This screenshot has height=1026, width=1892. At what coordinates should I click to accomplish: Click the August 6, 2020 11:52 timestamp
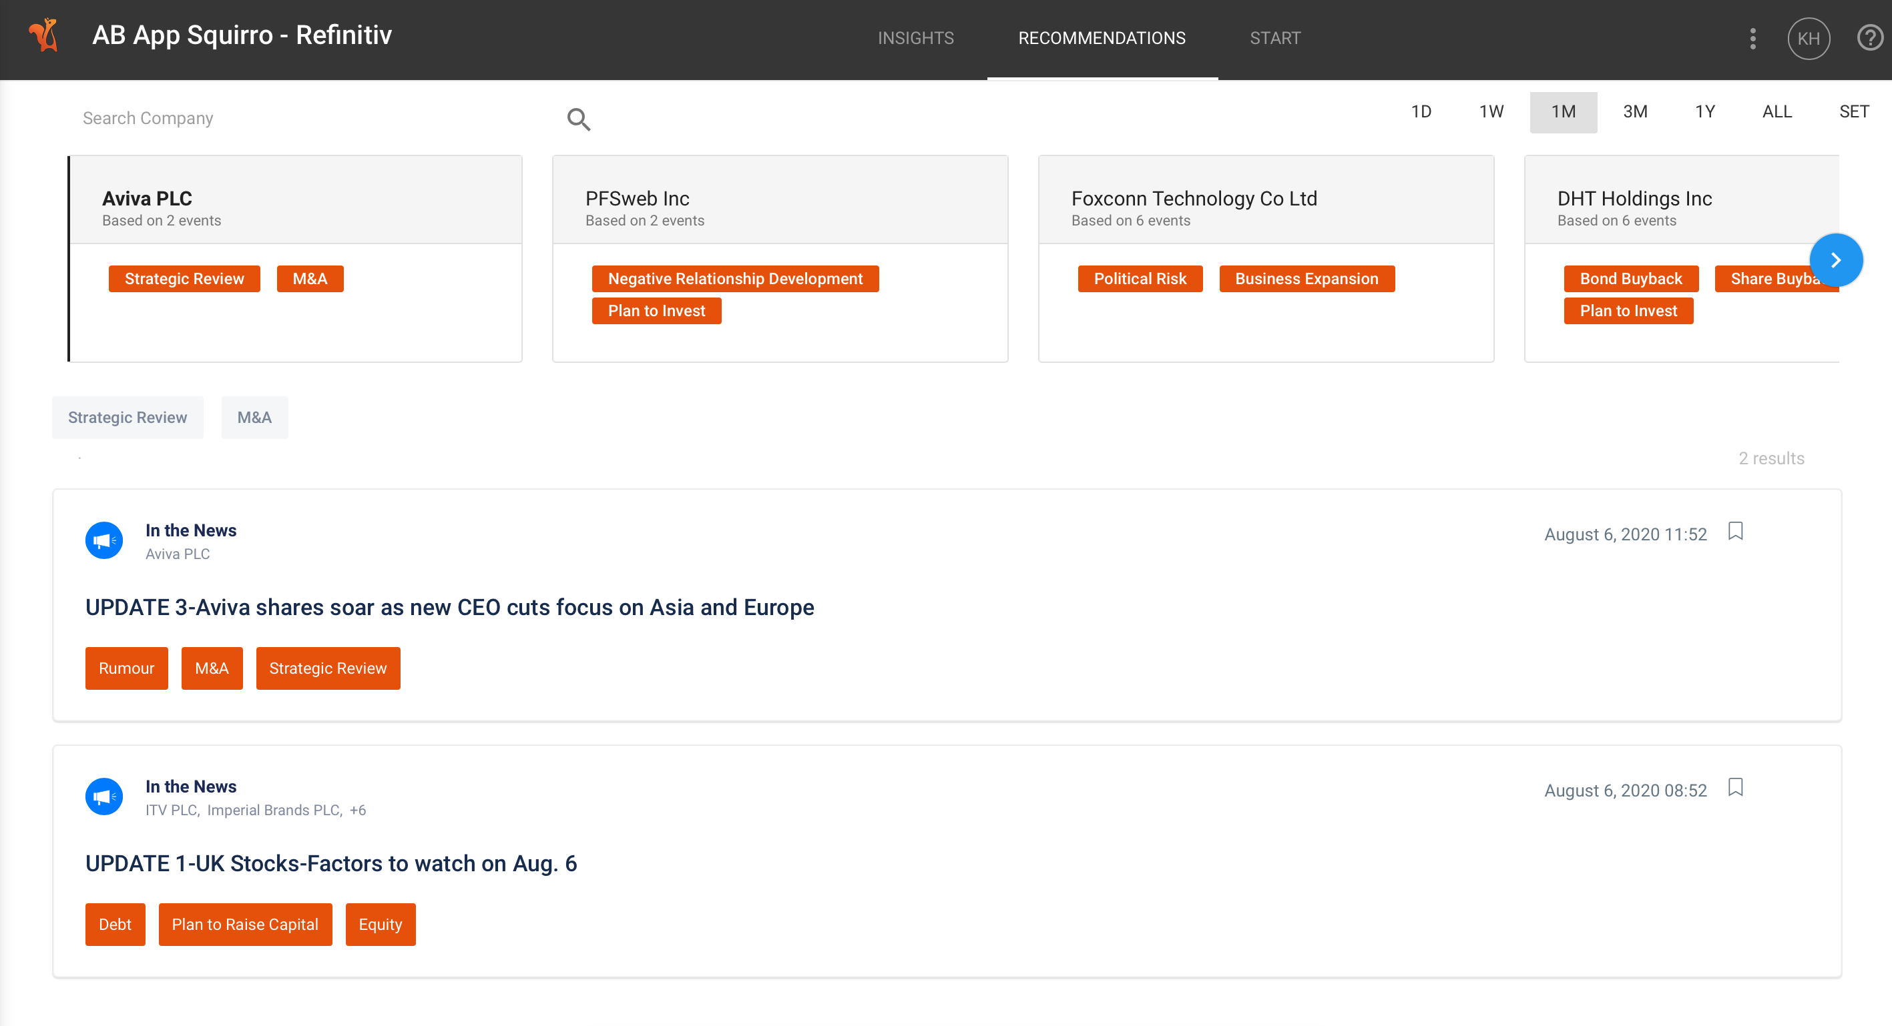pyautogui.click(x=1625, y=534)
